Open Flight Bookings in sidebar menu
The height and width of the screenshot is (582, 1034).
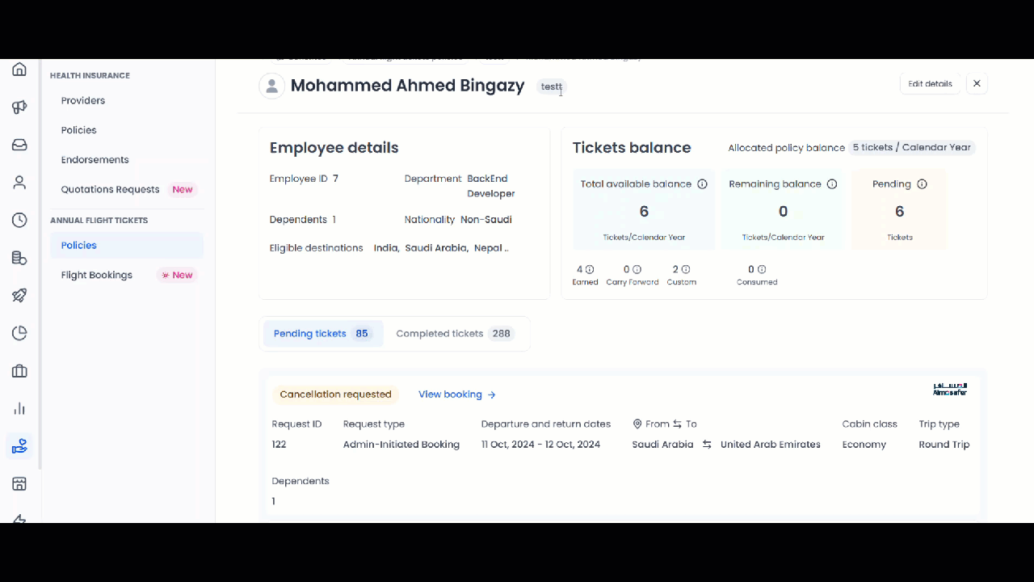point(97,275)
